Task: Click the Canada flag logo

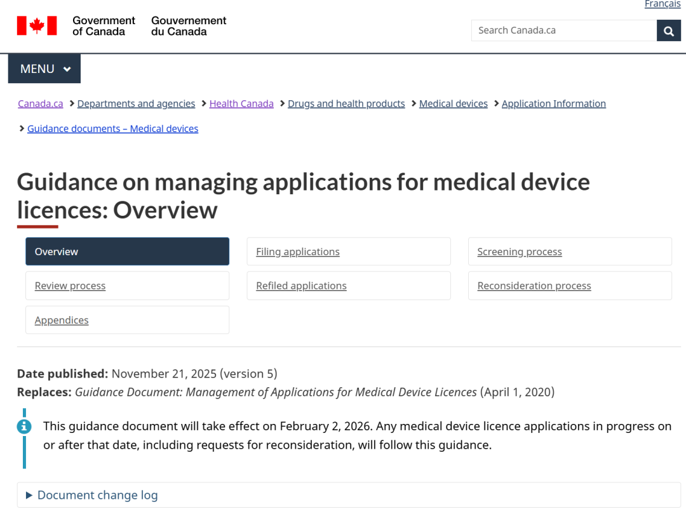Action: pyautogui.click(x=37, y=26)
